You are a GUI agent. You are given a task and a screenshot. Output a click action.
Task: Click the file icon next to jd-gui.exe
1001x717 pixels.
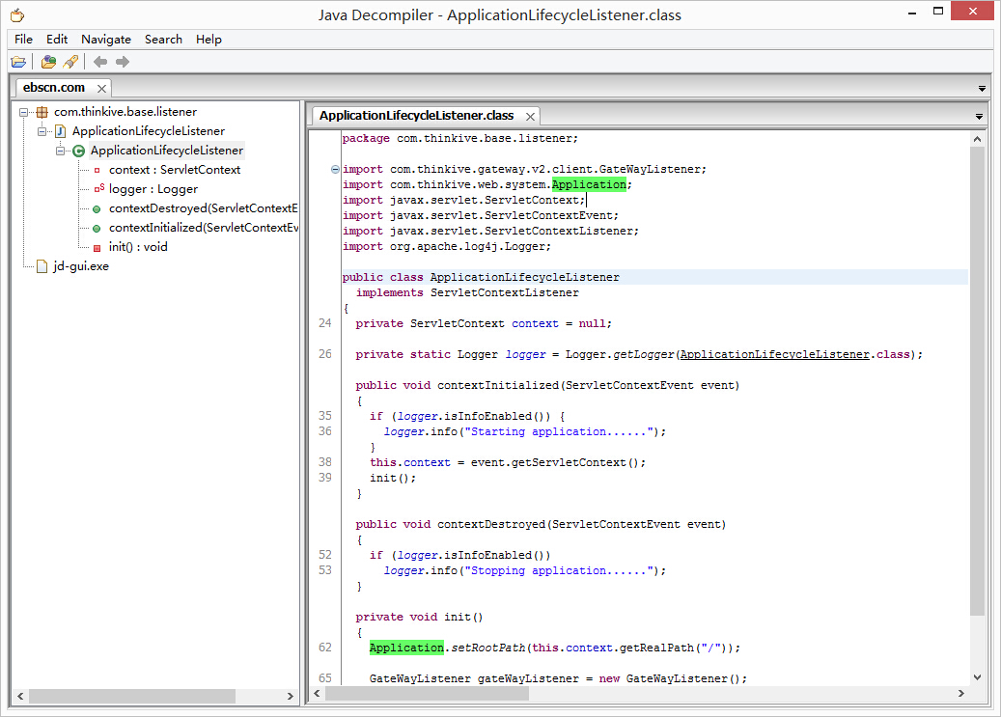pos(42,266)
